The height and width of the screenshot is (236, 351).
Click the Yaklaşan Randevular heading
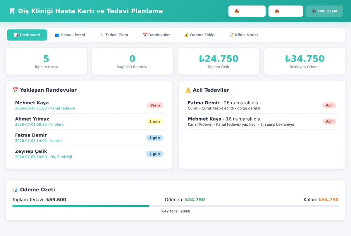point(44,90)
